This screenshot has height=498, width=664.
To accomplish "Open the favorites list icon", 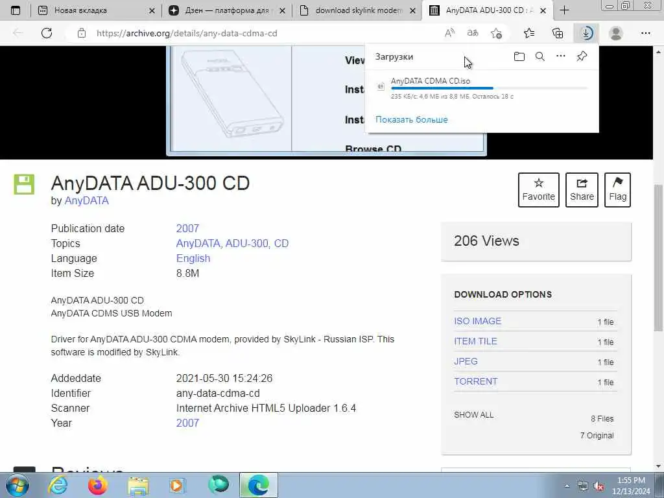I will tap(529, 33).
